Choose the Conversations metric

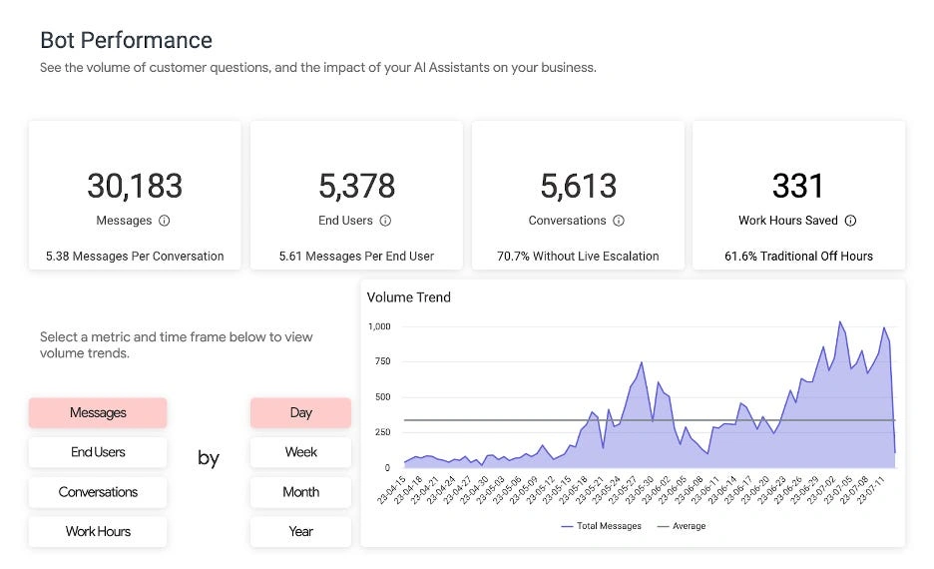(98, 492)
